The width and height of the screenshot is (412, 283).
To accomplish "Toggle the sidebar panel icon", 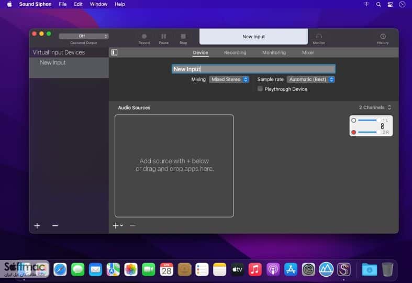I will (114, 52).
